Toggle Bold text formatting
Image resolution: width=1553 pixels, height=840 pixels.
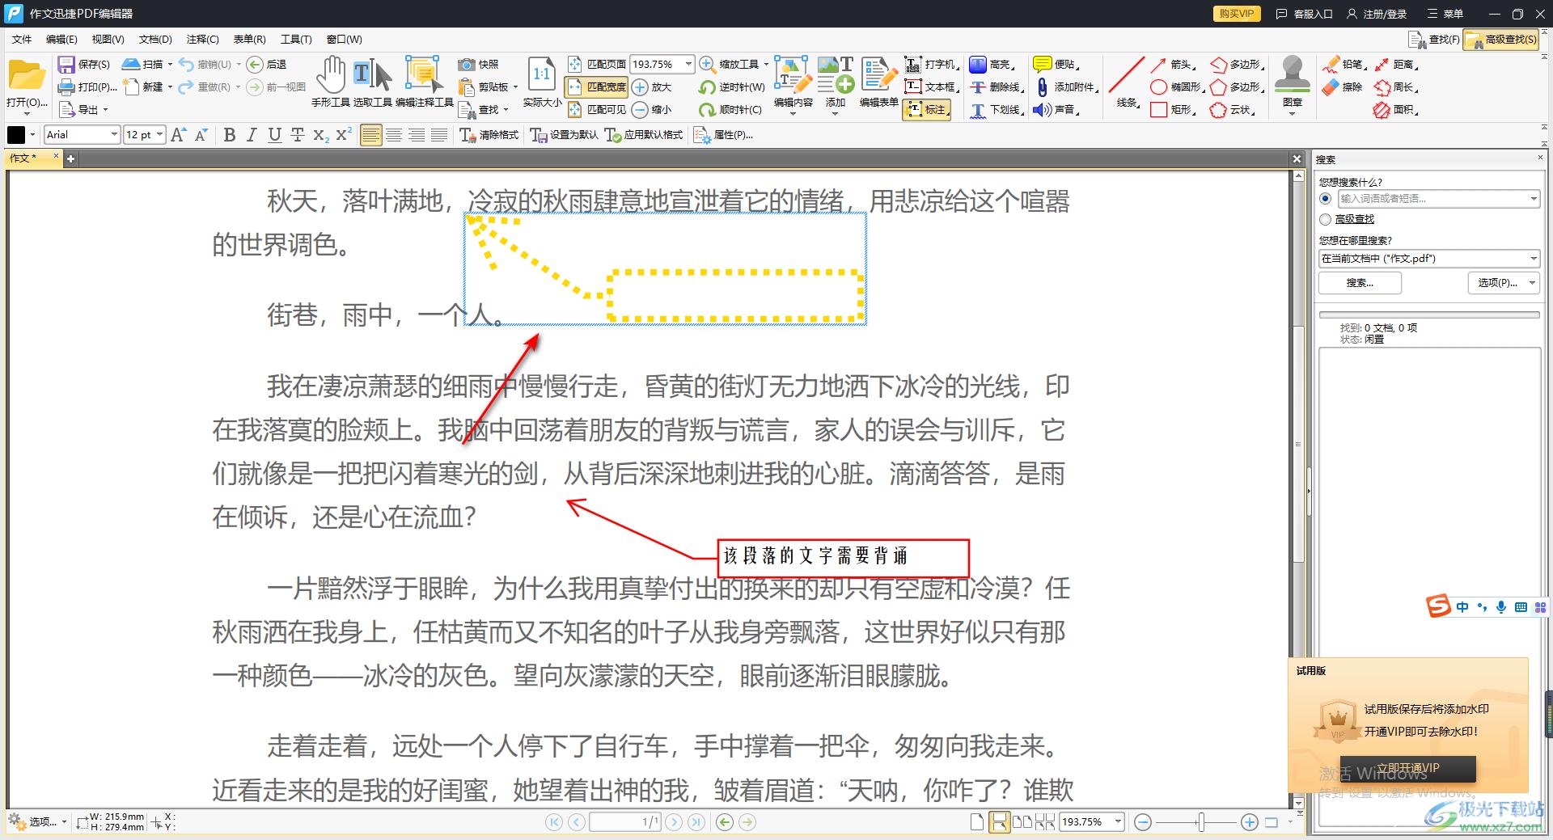click(x=230, y=135)
